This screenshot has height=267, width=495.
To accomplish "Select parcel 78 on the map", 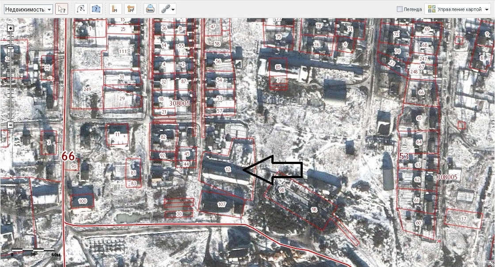I will click(319, 26).
